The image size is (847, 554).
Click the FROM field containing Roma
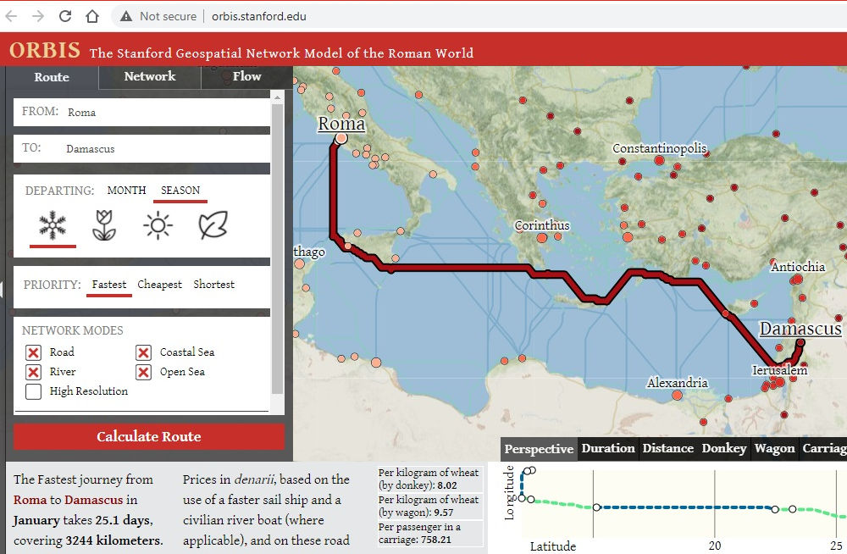pos(141,112)
